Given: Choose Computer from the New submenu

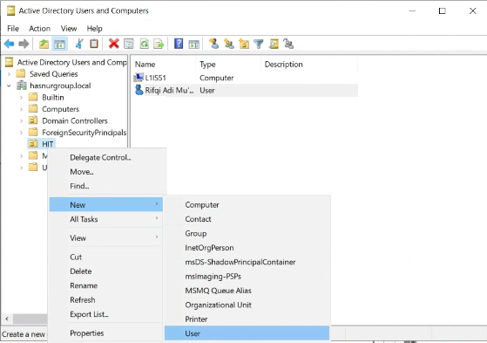Looking at the screenshot, I should point(247,205).
